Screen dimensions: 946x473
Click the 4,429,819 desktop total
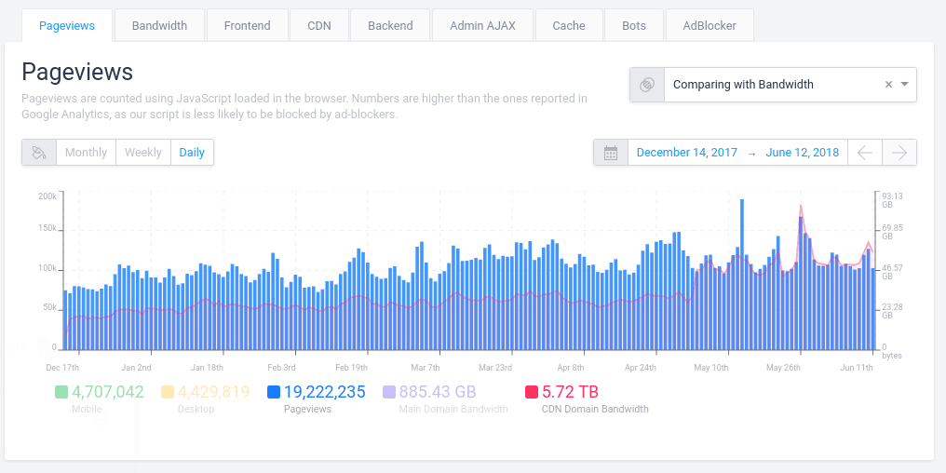click(213, 392)
